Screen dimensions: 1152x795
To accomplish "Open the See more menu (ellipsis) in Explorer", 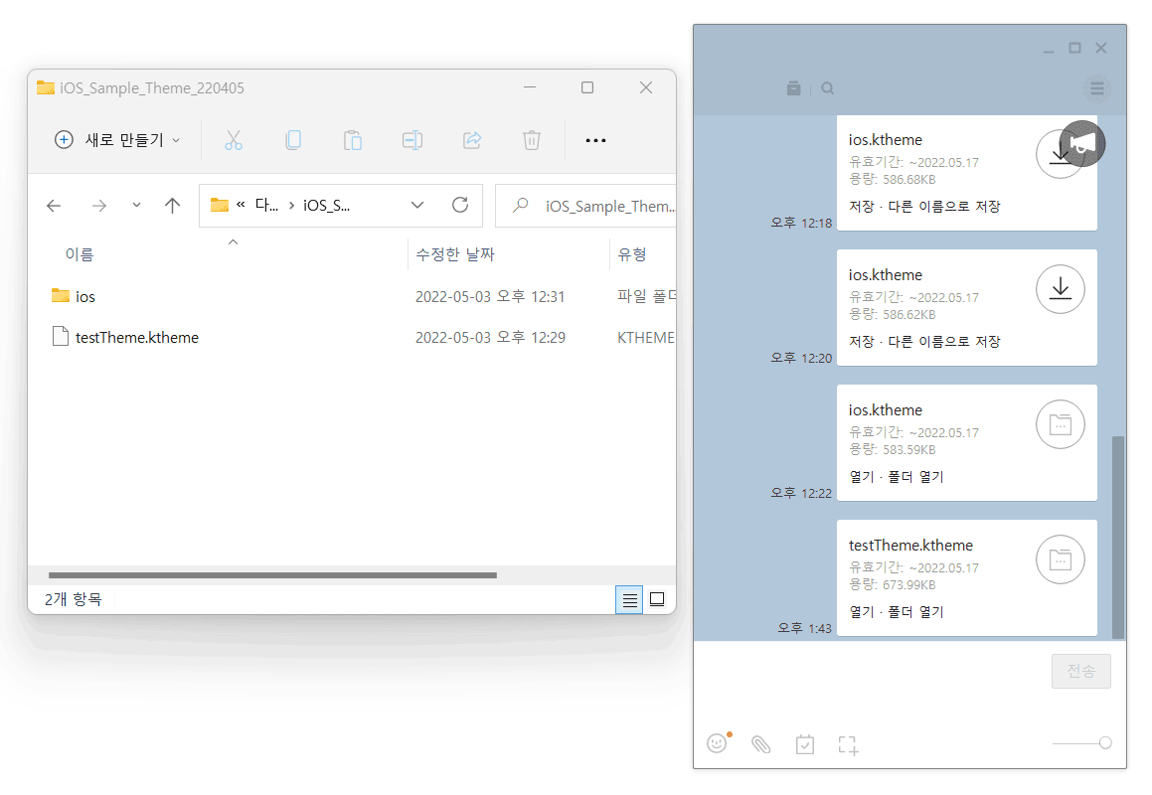I will [x=595, y=139].
